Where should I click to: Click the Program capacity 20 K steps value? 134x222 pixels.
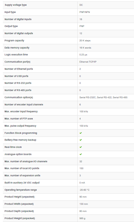pos(85,41)
